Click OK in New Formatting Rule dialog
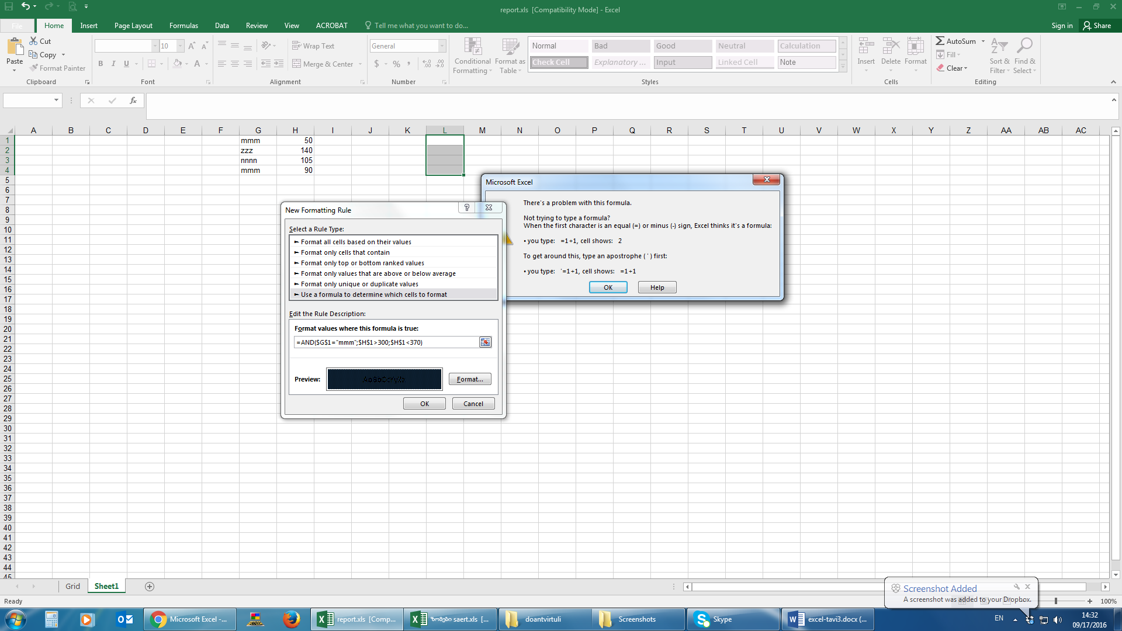Image resolution: width=1122 pixels, height=631 pixels. click(424, 404)
